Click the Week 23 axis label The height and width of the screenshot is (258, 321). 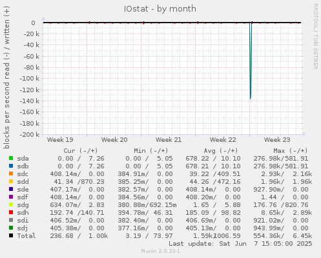point(277,140)
